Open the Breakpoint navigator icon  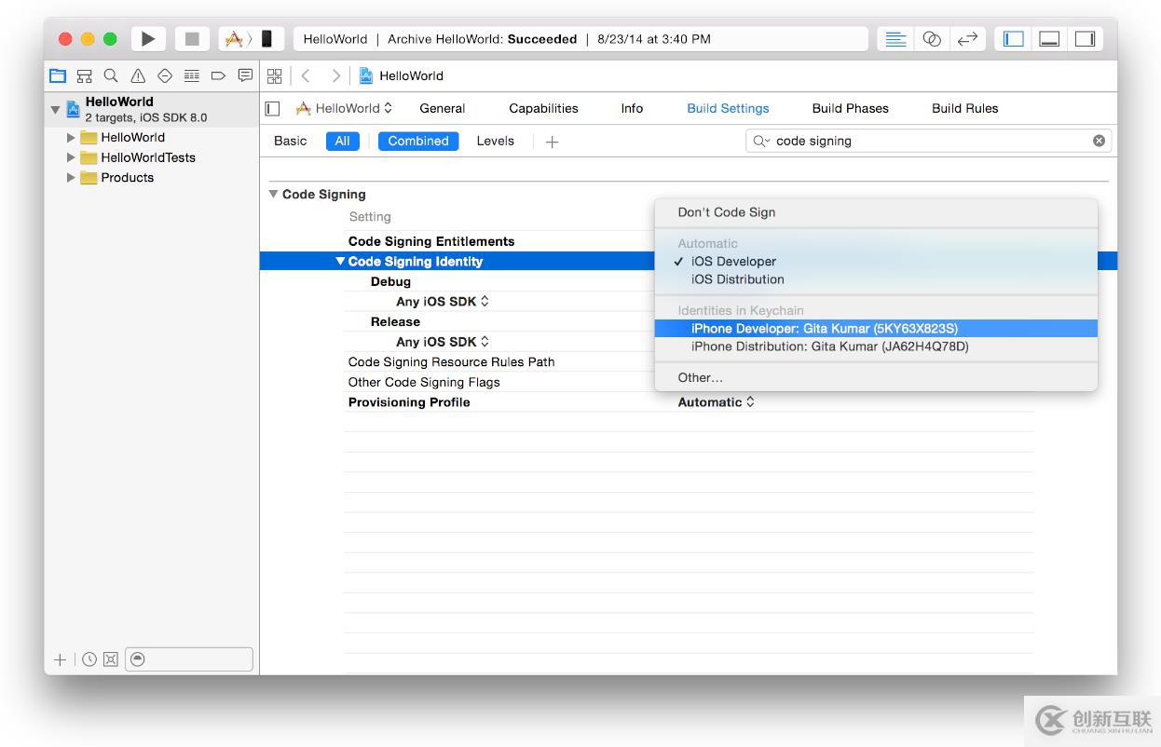[x=219, y=75]
